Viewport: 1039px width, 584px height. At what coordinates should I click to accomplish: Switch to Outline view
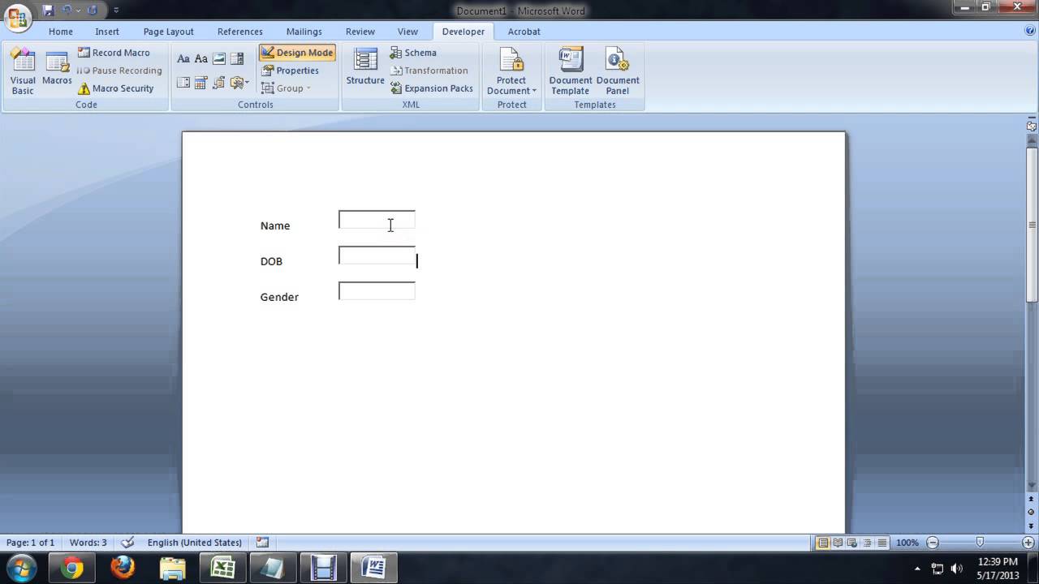coord(868,543)
